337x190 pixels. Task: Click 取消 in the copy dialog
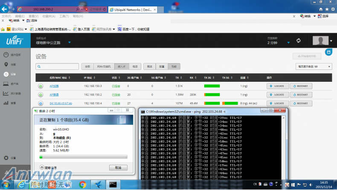click(118, 167)
